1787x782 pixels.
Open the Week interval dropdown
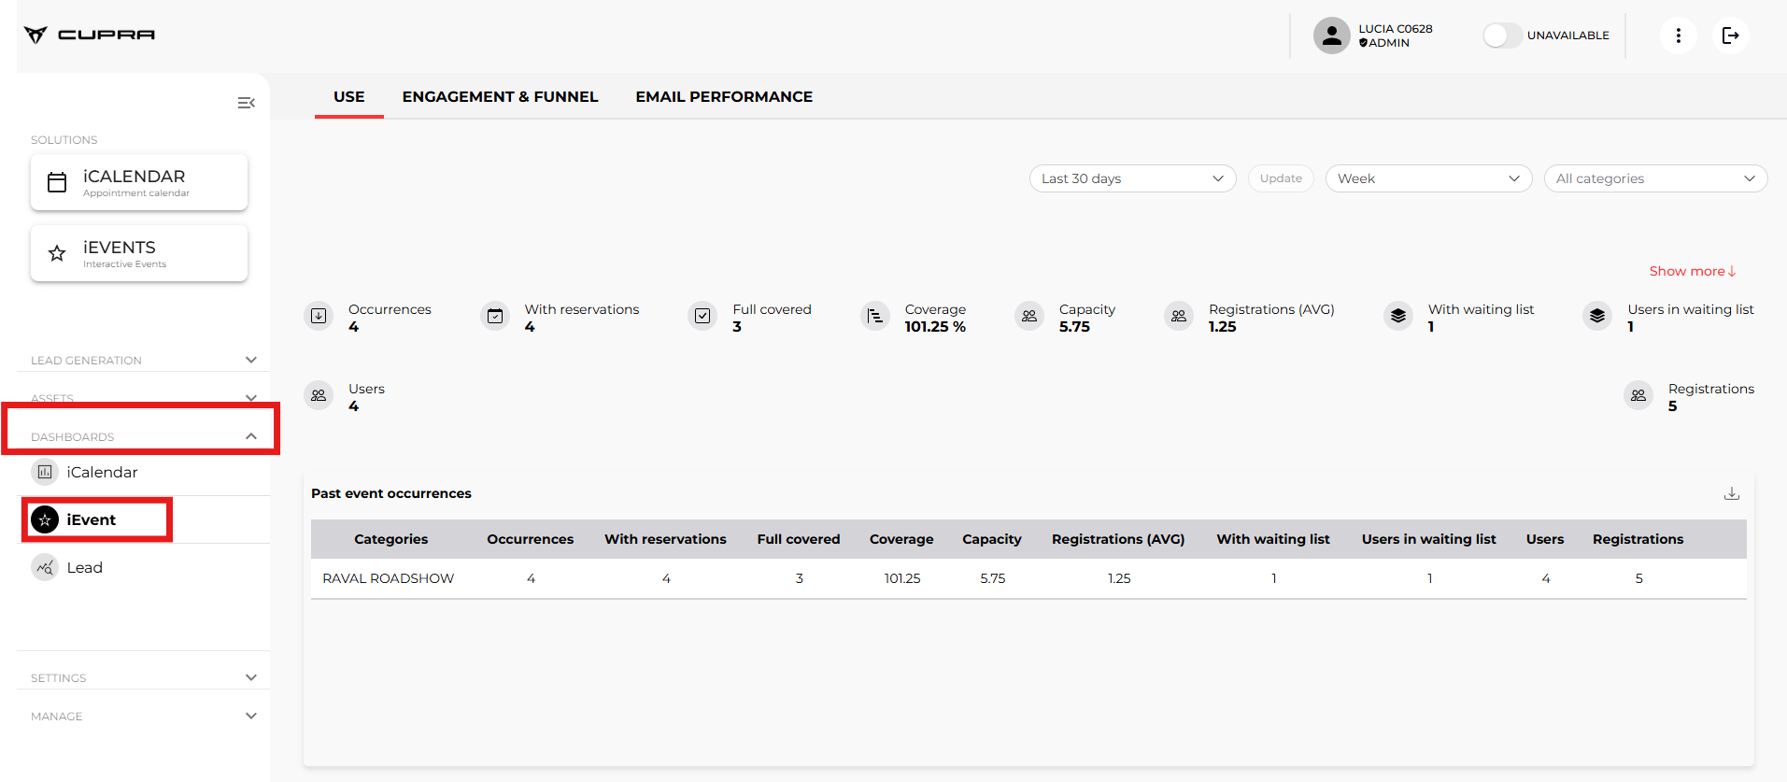[1427, 178]
